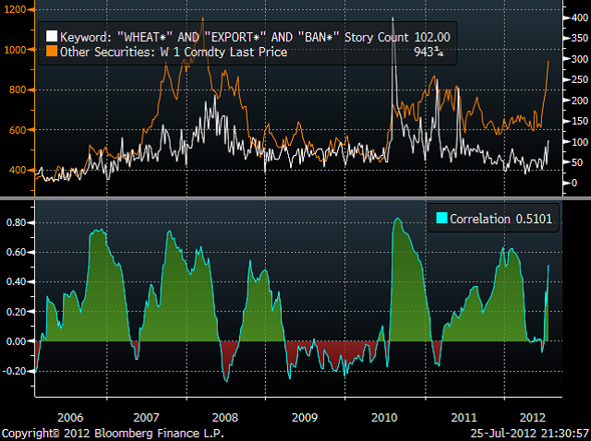Click the 0.80 correlation axis label

(15, 222)
